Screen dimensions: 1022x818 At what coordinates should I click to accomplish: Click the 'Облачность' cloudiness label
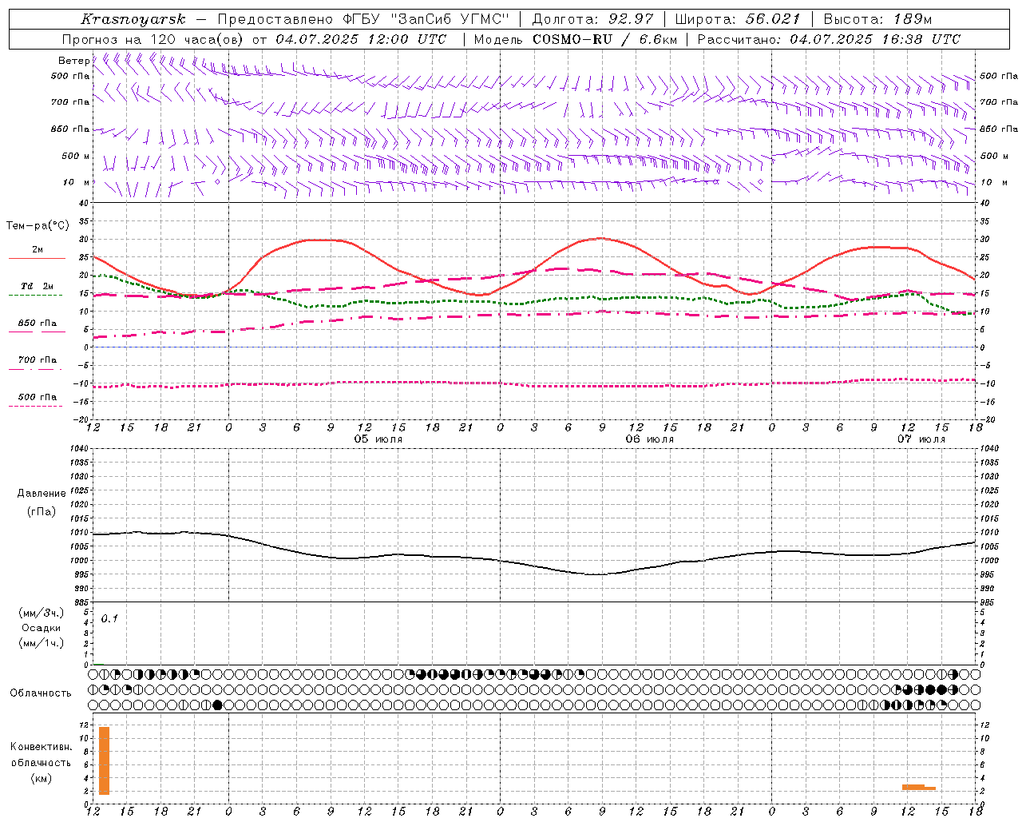click(x=41, y=693)
